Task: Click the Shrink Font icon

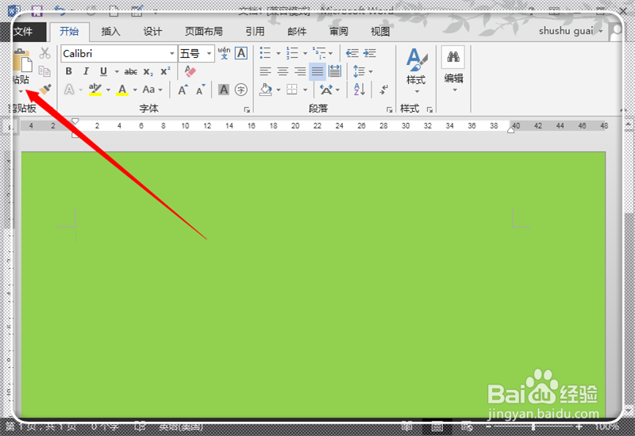Action: 201,90
